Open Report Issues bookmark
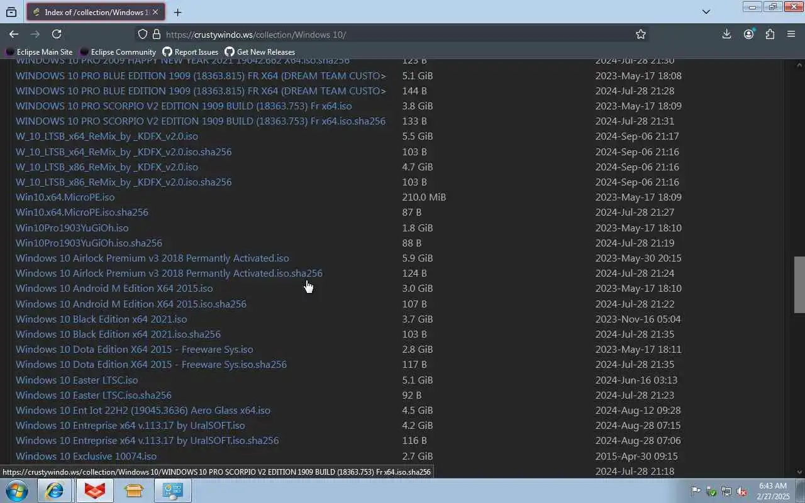The width and height of the screenshot is (805, 503). pyautogui.click(x=191, y=52)
